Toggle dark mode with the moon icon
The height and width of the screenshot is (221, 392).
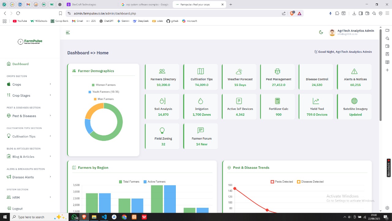321,32
